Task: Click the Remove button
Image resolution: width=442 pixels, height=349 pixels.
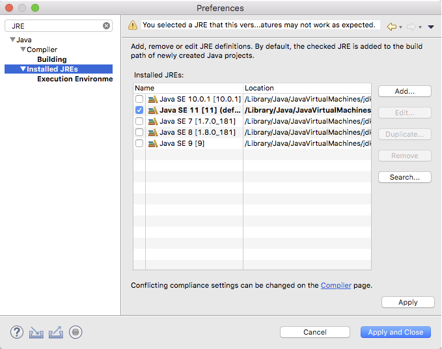Action: pos(404,156)
